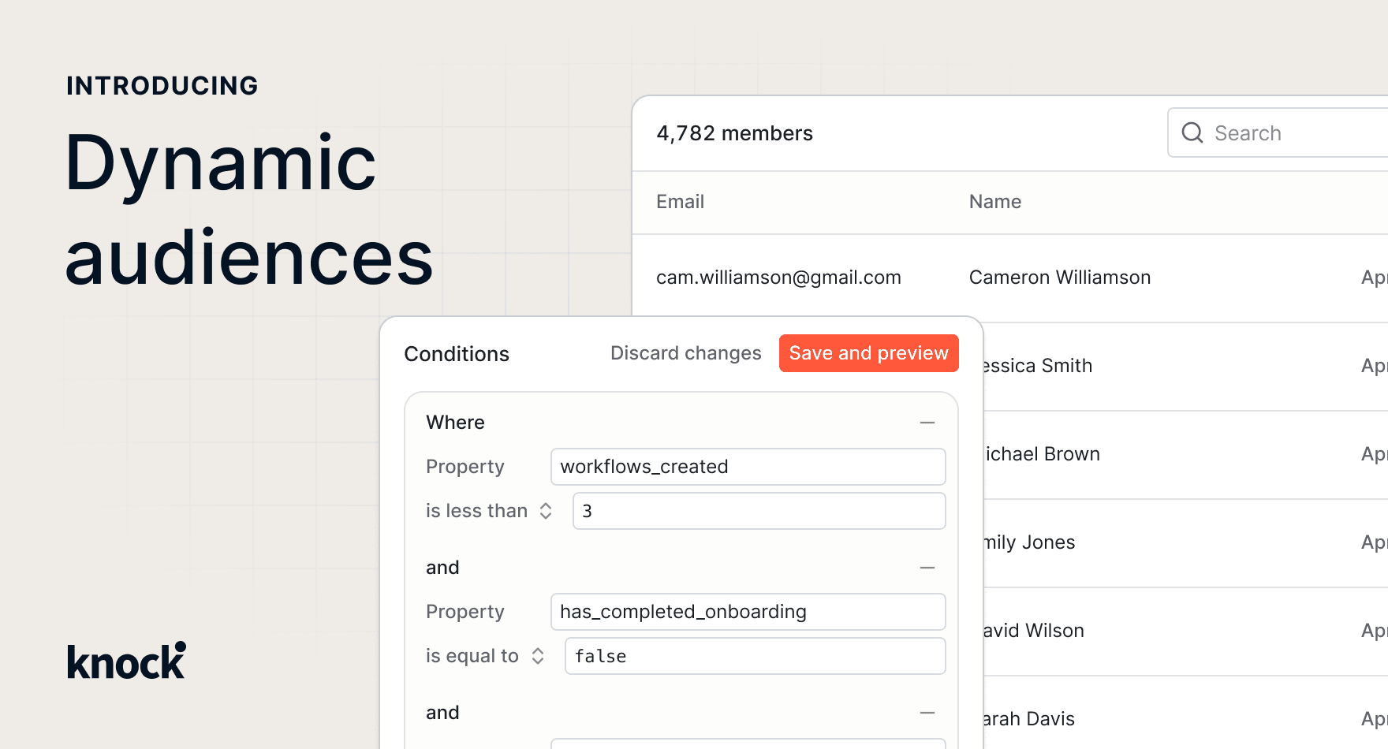Select the cam.williamson@gmail.com email
Image resolution: width=1388 pixels, height=749 pixels.
pos(778,278)
